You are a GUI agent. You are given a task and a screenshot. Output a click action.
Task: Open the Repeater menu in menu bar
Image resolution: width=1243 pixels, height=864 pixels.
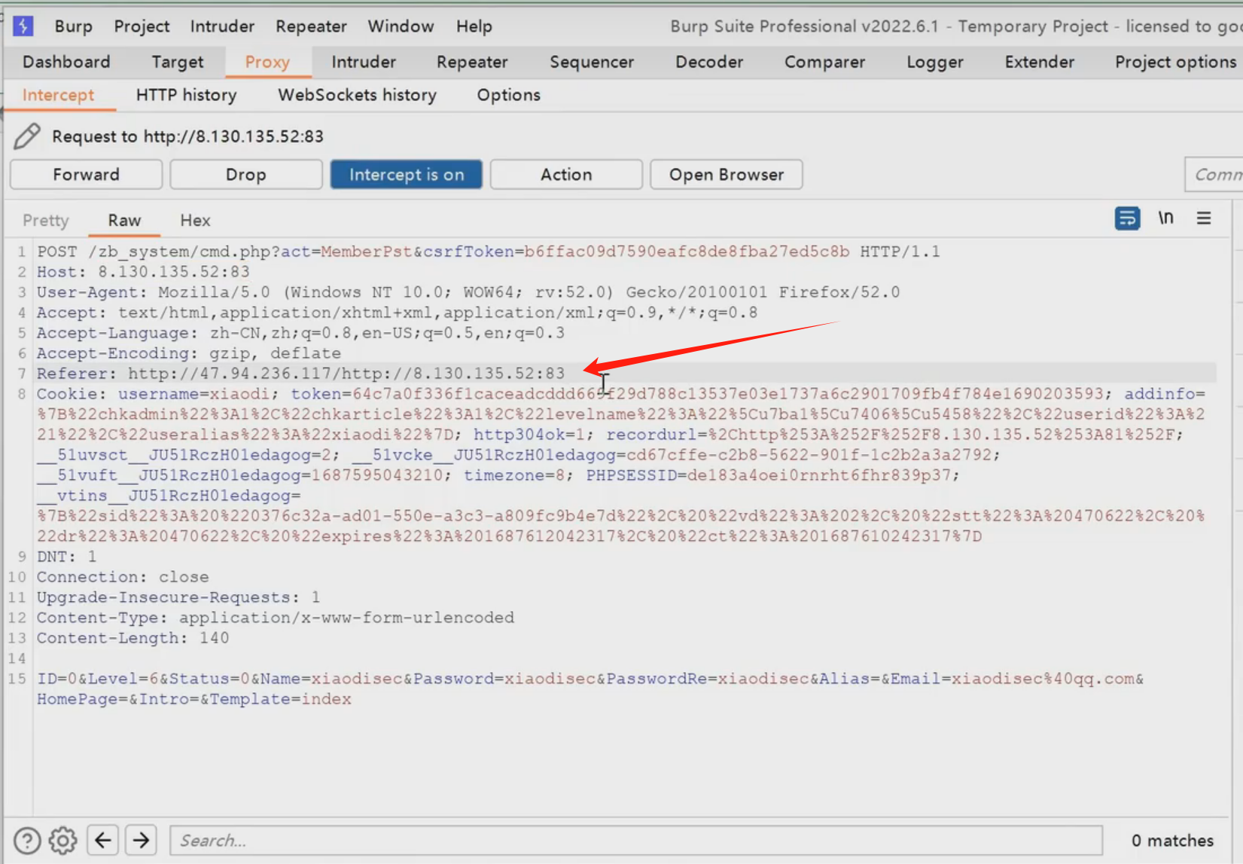[x=311, y=26]
